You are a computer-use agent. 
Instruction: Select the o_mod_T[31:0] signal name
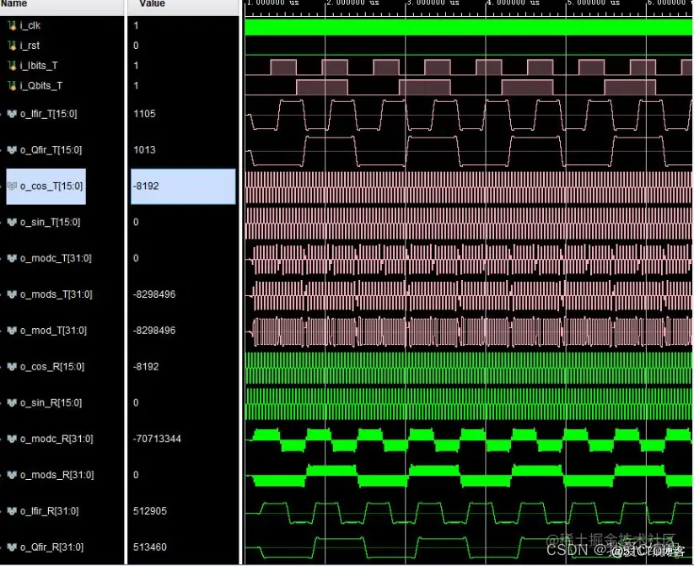point(54,331)
